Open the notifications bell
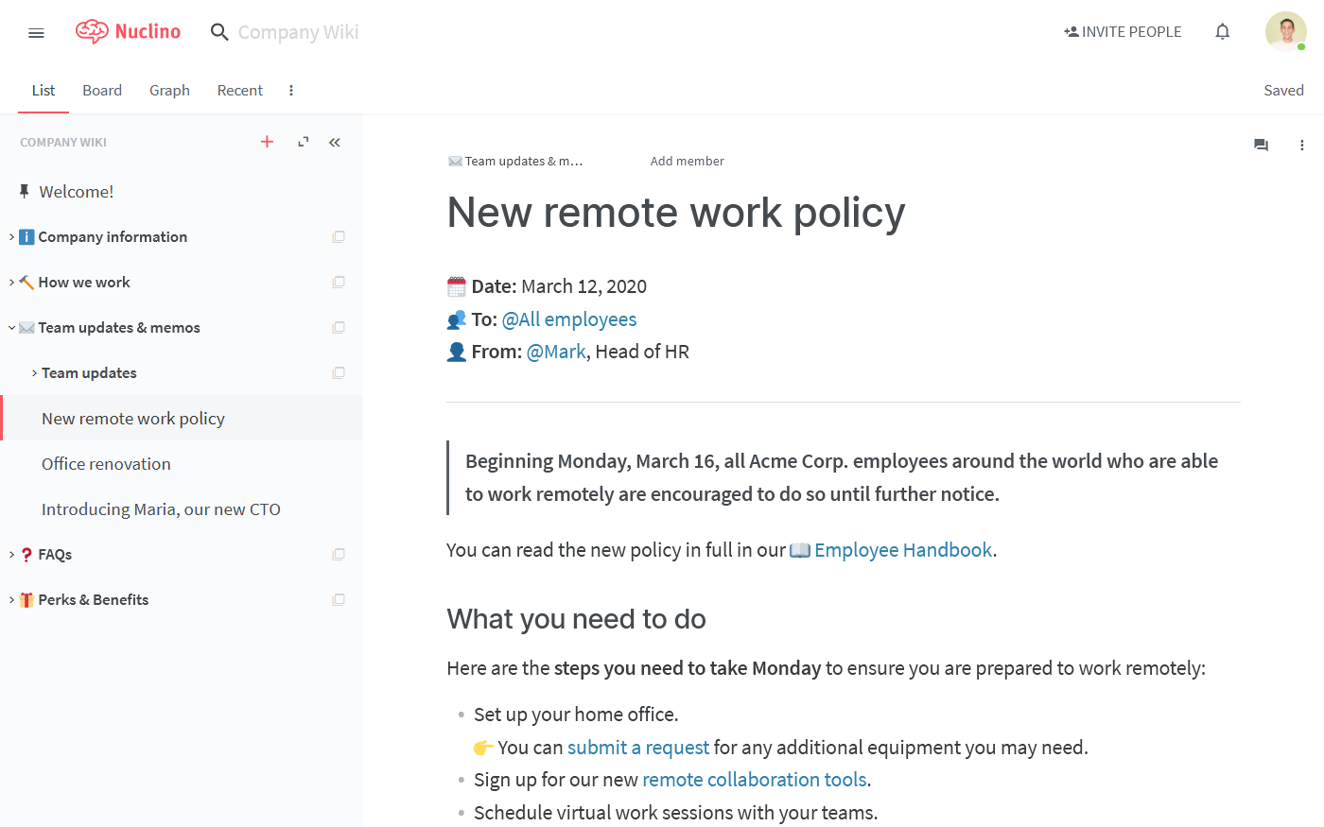 point(1222,31)
